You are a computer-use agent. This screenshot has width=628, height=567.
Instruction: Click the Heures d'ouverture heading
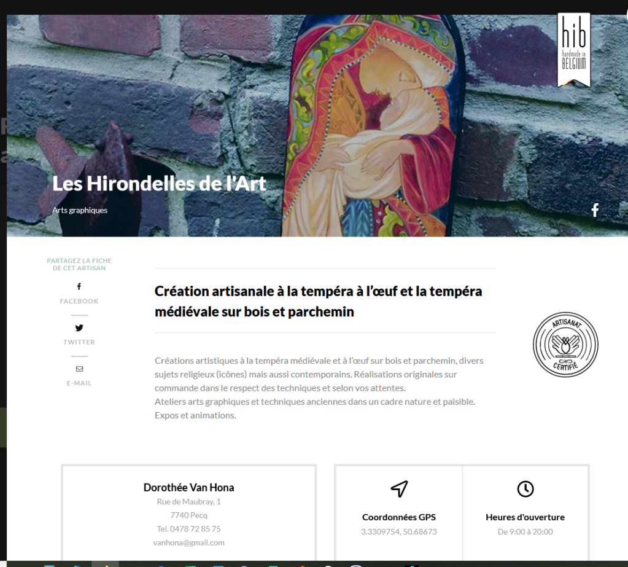click(525, 517)
